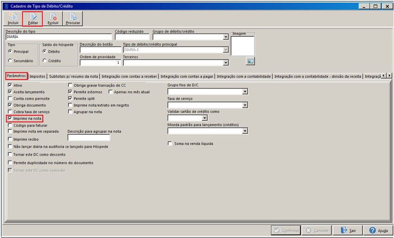
Task: Open Grupo de débito/crédito dropdown
Action: tap(226, 37)
